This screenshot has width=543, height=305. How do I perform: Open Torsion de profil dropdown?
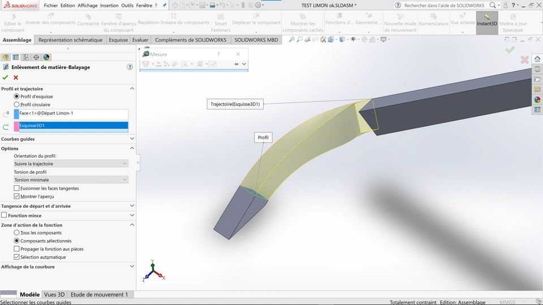coord(71,180)
